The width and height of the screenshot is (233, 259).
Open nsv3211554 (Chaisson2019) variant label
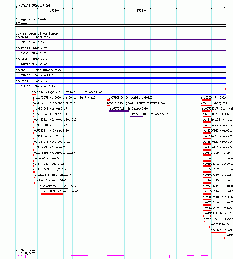35,86
